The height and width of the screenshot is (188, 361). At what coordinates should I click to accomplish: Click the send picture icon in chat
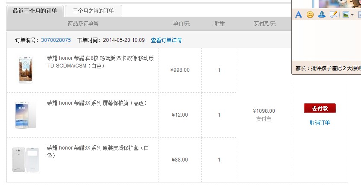(346, 15)
